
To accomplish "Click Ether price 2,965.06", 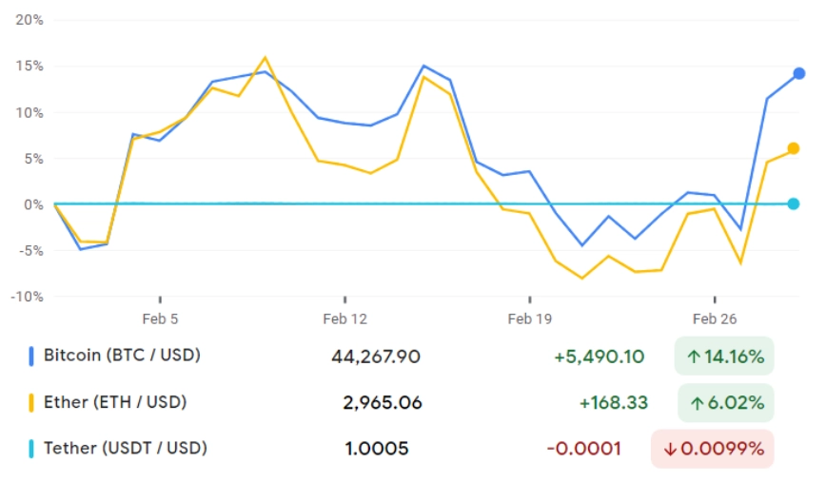I will click(x=383, y=403).
